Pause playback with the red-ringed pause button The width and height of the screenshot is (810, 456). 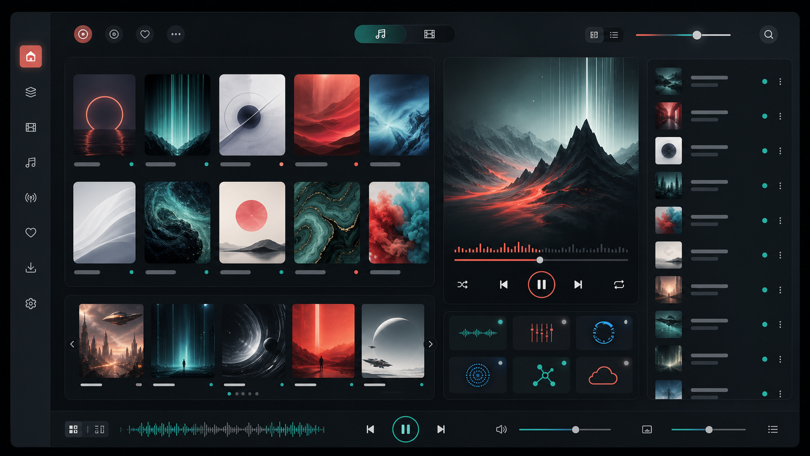click(541, 285)
